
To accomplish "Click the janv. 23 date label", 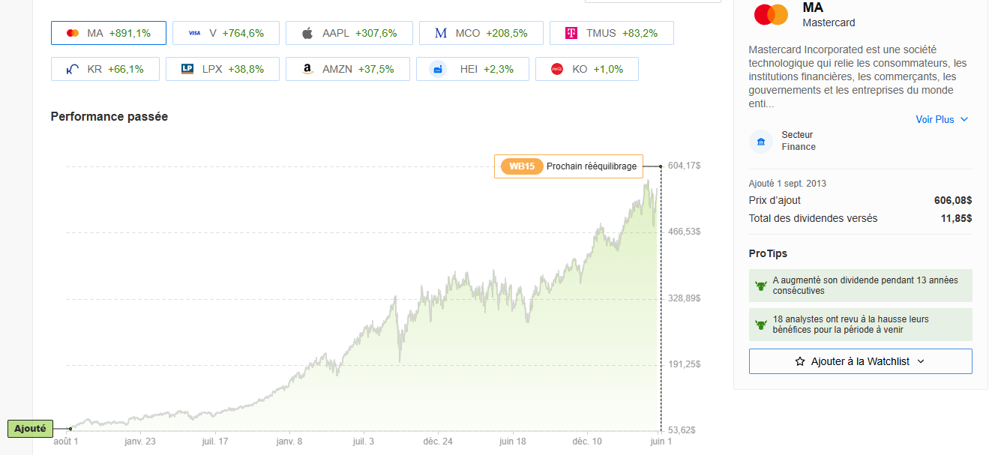I will point(140,442).
